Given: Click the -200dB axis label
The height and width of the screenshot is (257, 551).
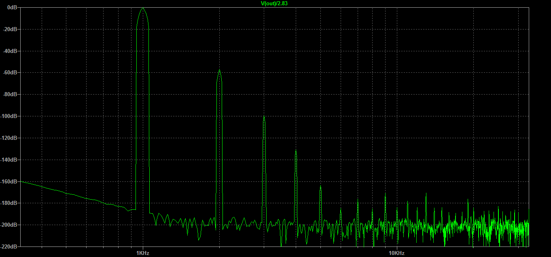Looking at the screenshot, I should 9,225.
